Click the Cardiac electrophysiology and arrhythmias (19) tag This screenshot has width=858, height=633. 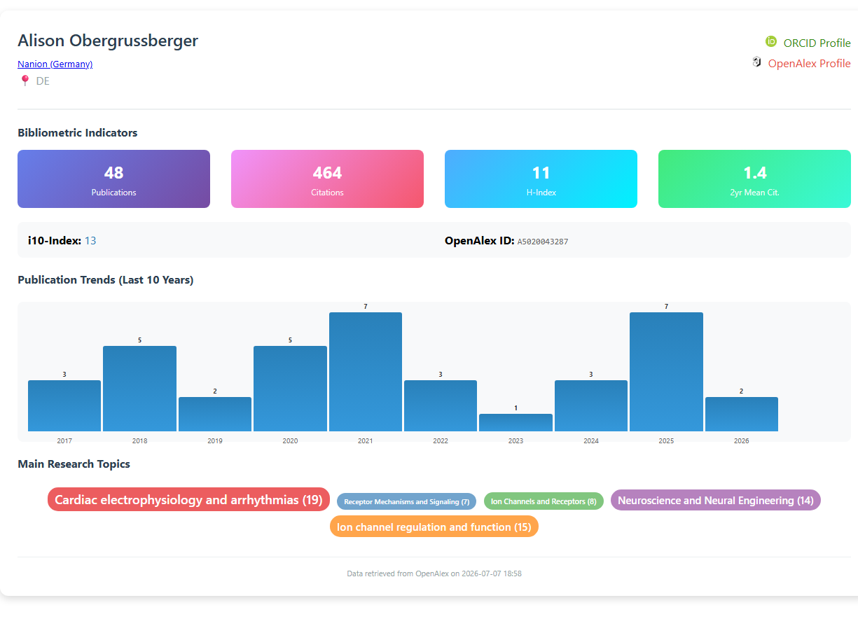tap(188, 499)
